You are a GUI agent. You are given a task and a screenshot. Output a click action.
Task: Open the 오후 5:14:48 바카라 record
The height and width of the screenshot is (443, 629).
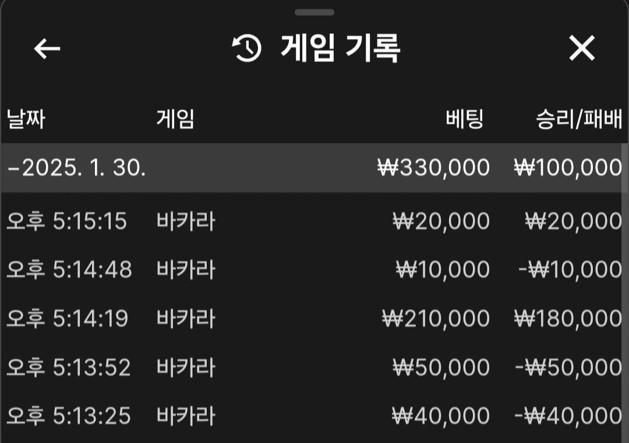[311, 269]
